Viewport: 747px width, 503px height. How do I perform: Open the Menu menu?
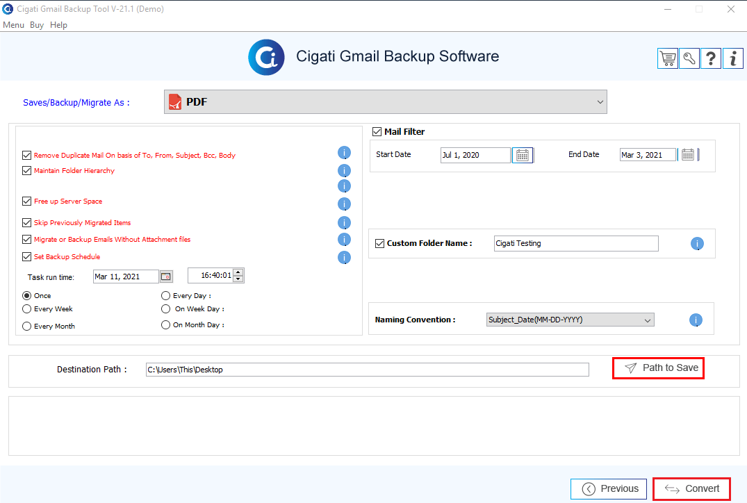(13, 25)
